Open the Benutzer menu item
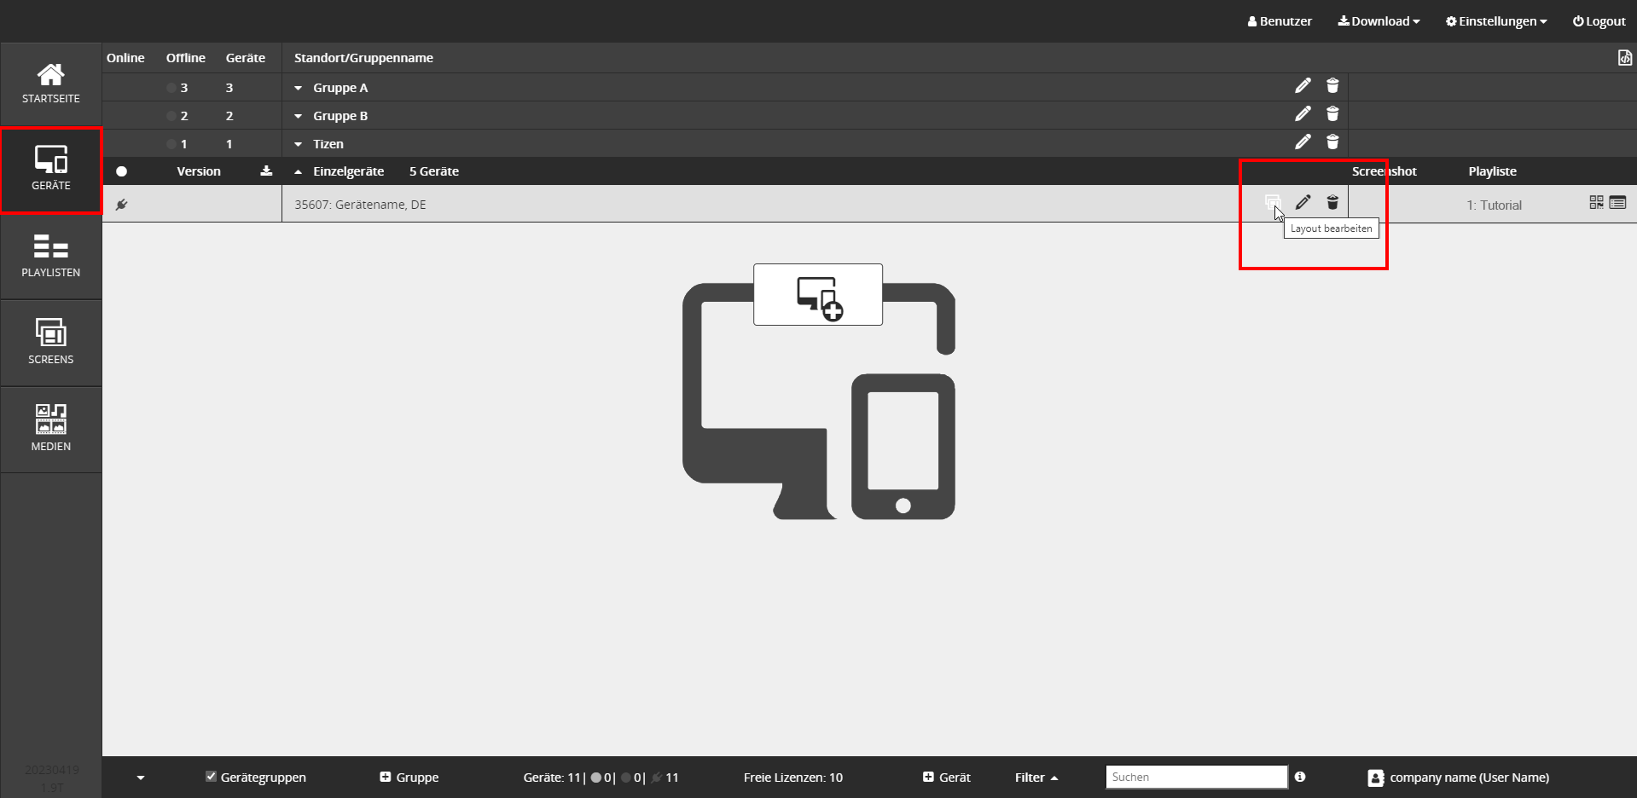Viewport: 1637px width, 798px height. (x=1280, y=21)
